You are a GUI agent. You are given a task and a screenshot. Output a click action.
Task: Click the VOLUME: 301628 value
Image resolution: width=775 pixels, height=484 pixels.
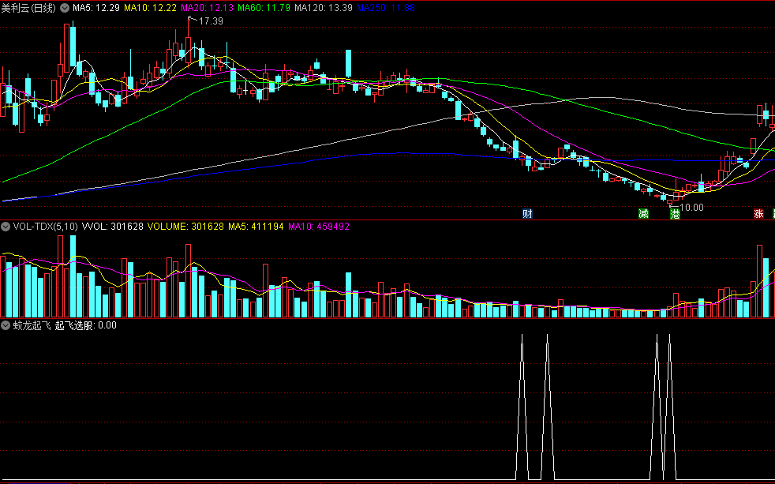click(x=185, y=227)
